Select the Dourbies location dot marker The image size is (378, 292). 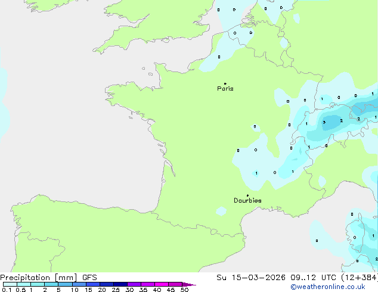tap(247, 195)
